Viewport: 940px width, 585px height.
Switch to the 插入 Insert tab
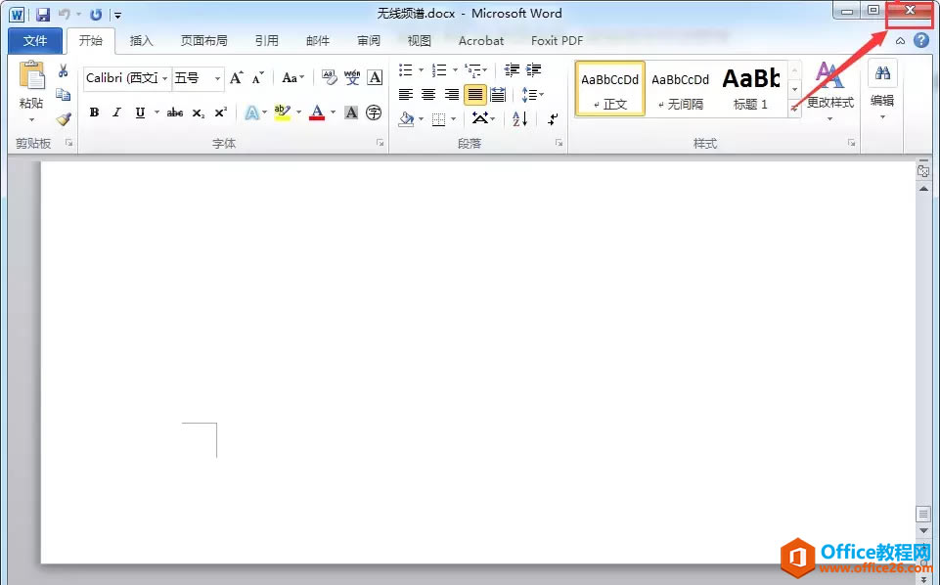(x=142, y=41)
